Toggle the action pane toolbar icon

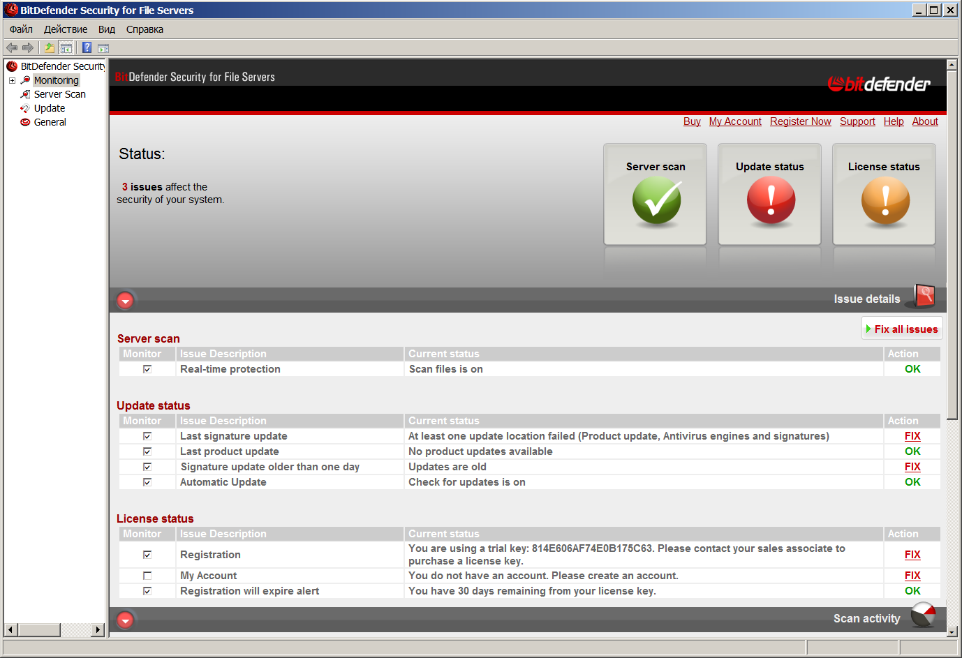pos(103,47)
